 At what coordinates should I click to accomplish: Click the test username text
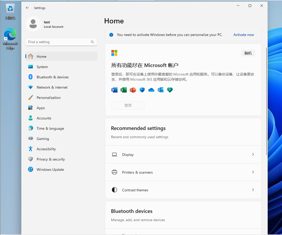coord(47,22)
